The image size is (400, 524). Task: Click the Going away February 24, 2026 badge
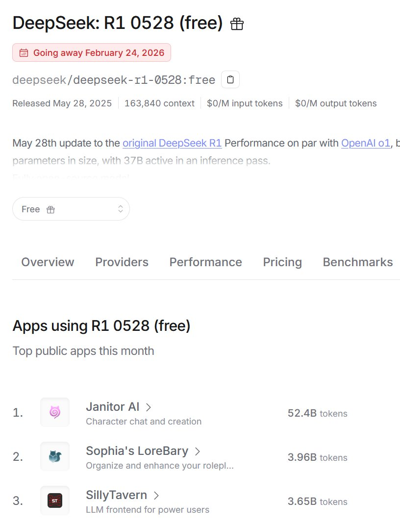(x=92, y=53)
